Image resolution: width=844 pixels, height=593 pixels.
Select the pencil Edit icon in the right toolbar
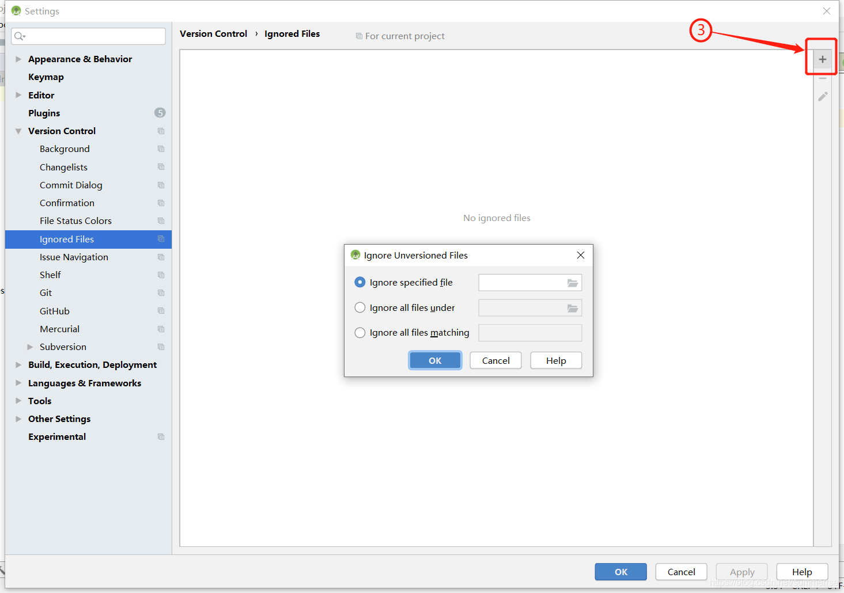point(822,96)
